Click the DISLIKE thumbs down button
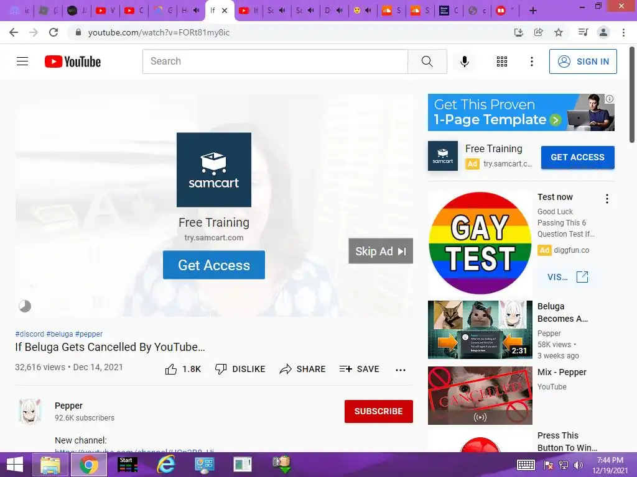This screenshot has height=477, width=637. [240, 369]
